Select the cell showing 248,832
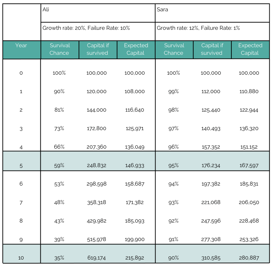The height and width of the screenshot is (265, 272). click(x=97, y=165)
